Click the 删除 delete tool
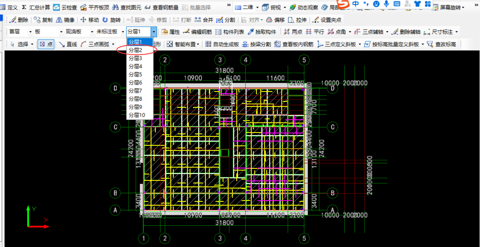The image size is (480, 247). pos(19,20)
